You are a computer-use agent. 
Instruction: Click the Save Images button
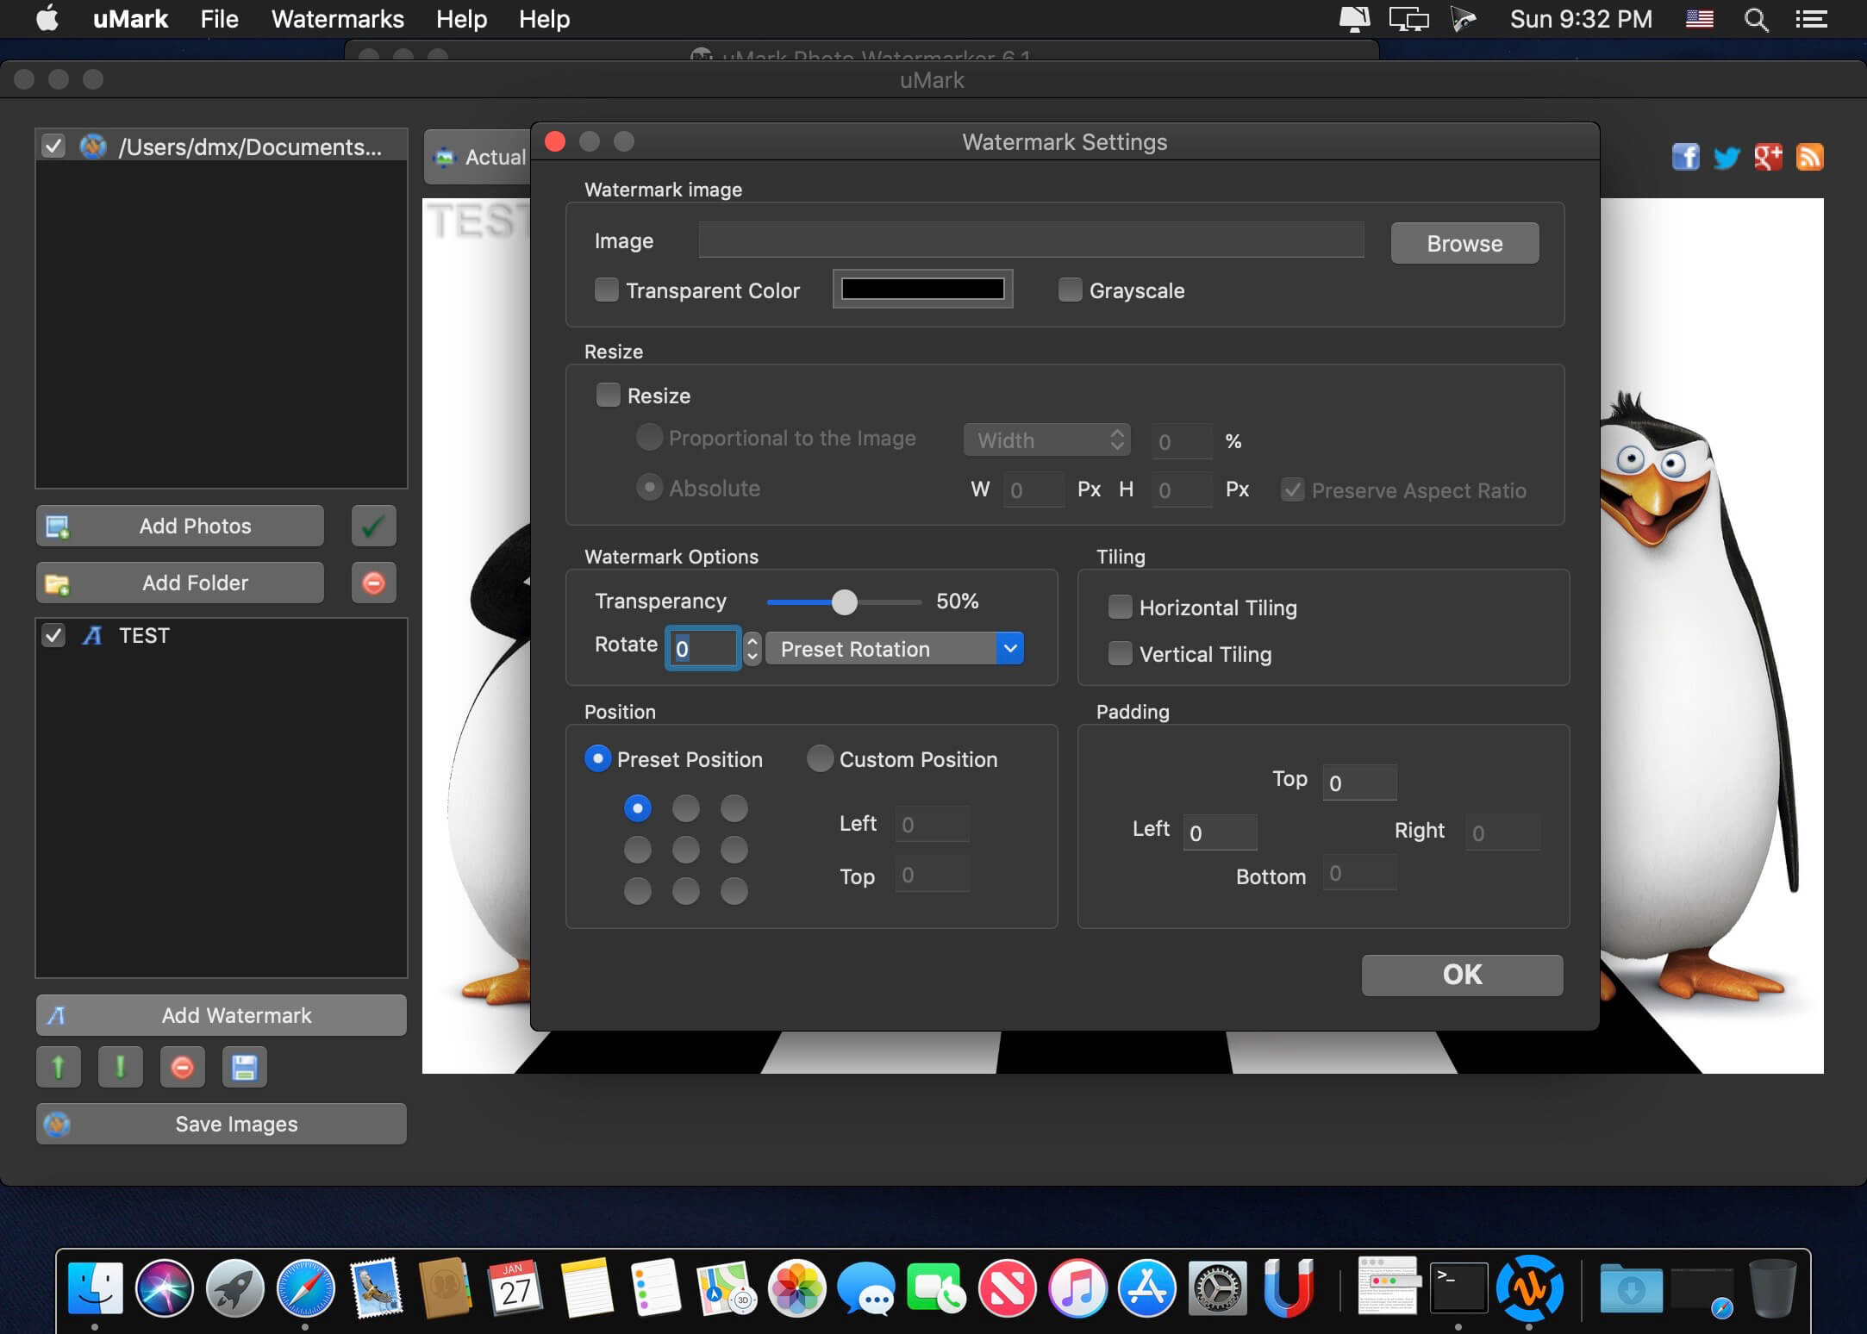[222, 1124]
